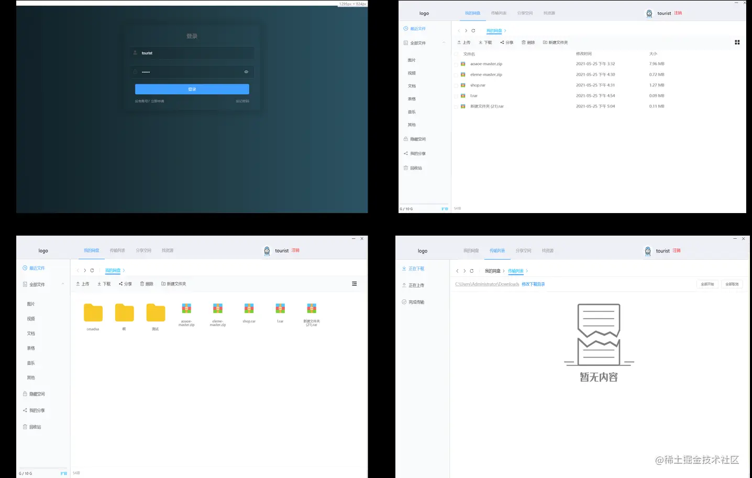752x478 pixels.
Task: Open the 测试 folder icon
Action: 156,313
